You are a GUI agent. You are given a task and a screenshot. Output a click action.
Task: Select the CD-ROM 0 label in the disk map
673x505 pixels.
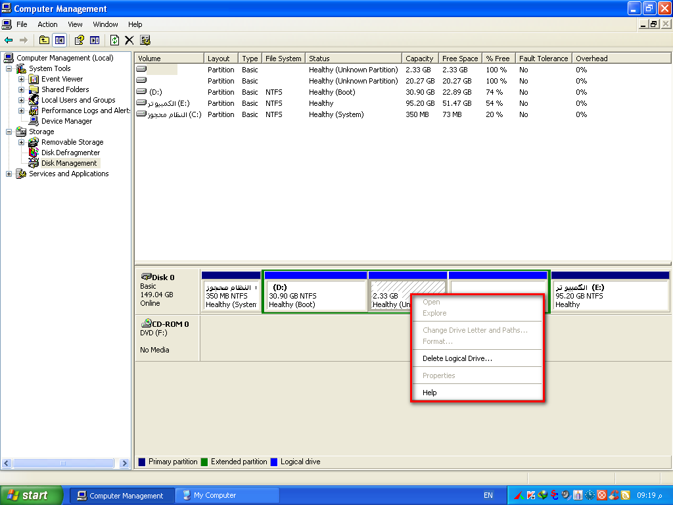(x=168, y=338)
